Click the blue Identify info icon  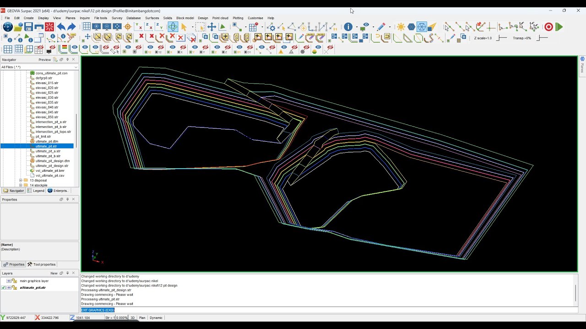point(348,27)
